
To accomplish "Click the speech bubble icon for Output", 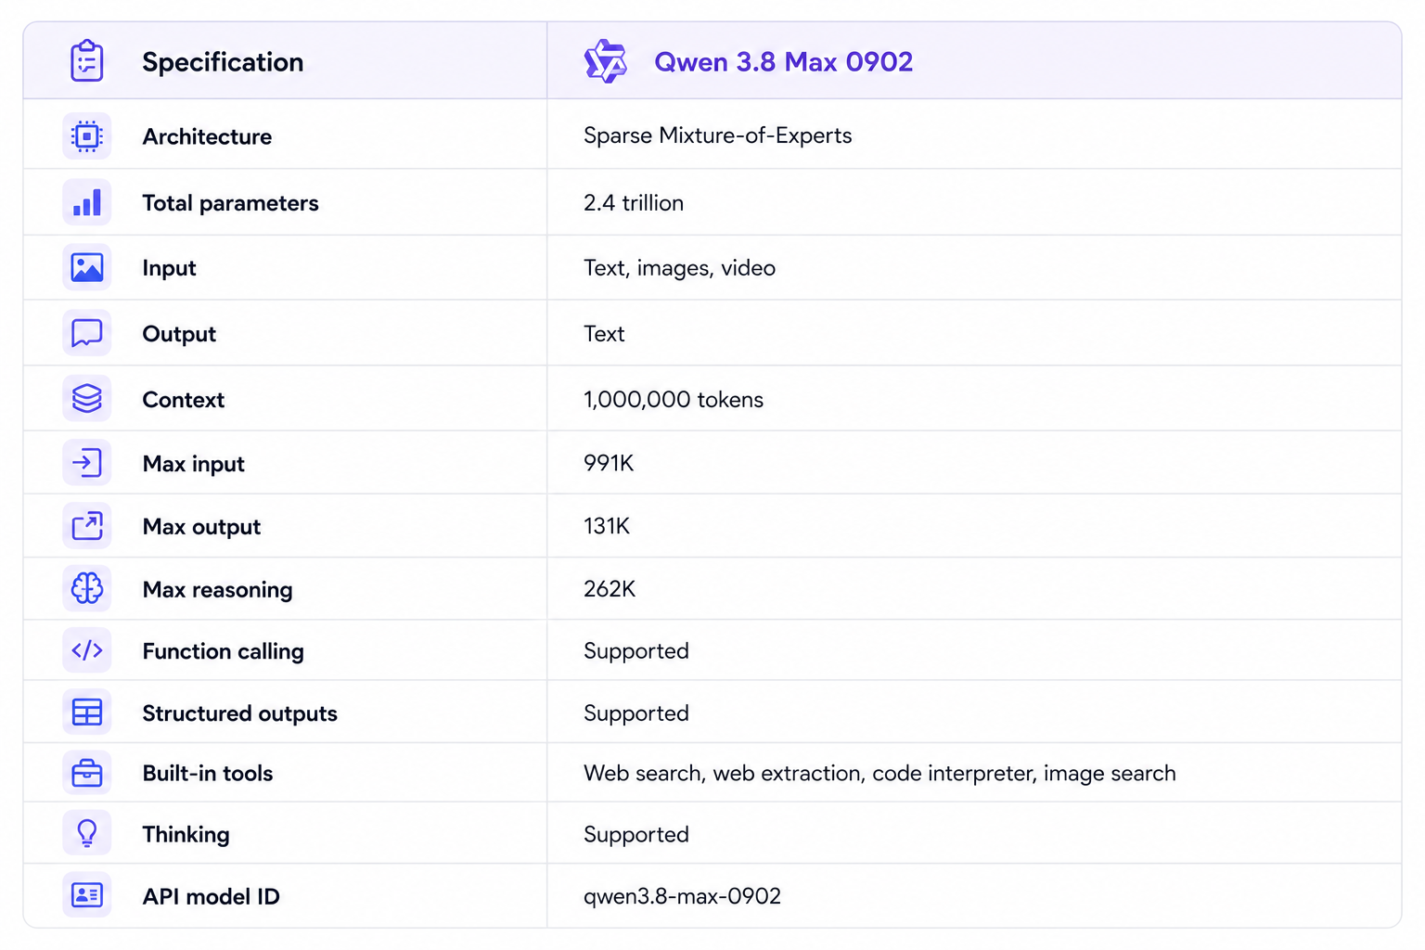I will tap(87, 333).
